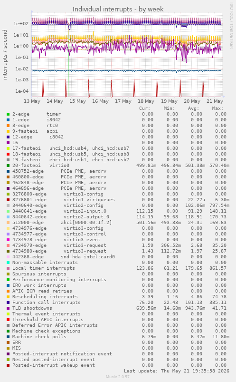Select the virtio1-virtqueues legend label
The width and height of the screenshot is (236, 382).
(89, 200)
